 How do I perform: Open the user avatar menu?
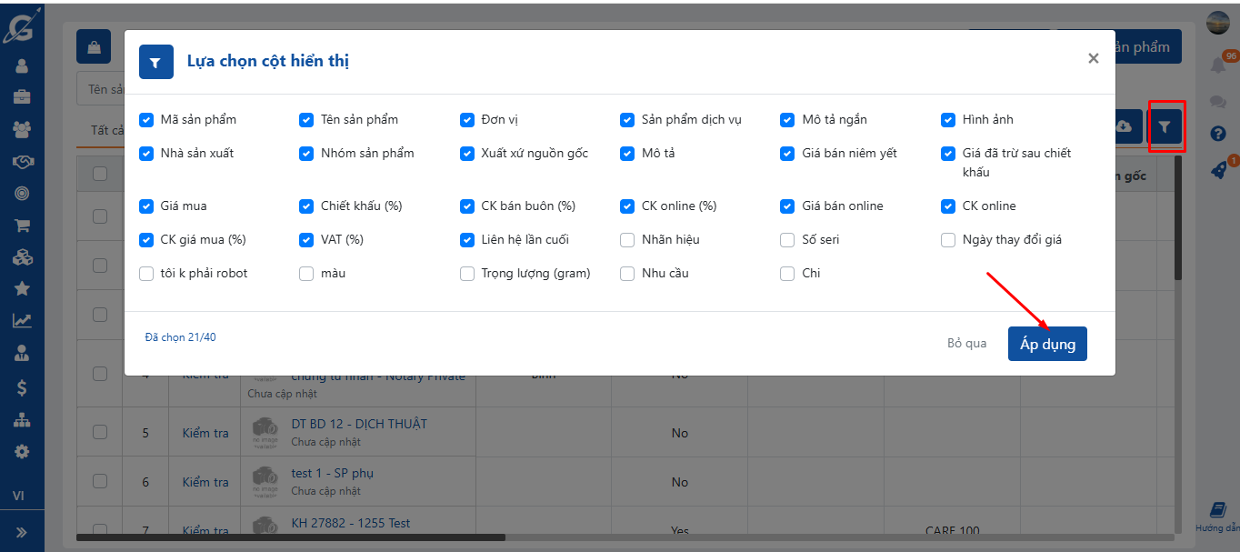coord(1218,23)
